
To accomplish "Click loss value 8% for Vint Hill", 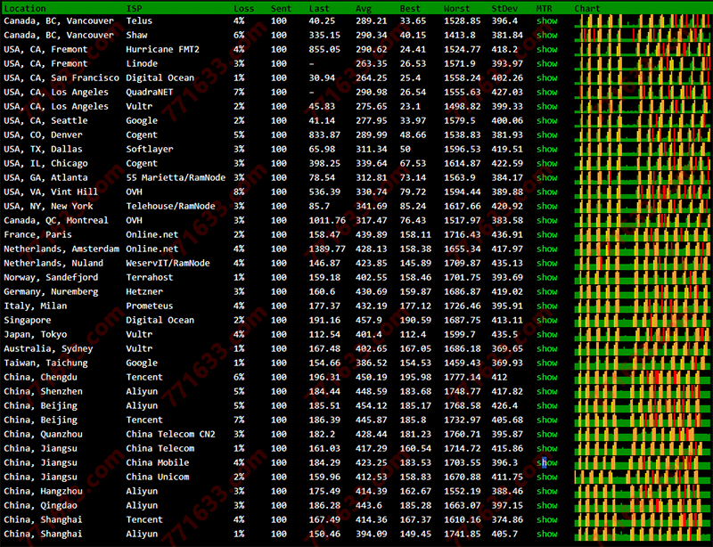I will [239, 192].
